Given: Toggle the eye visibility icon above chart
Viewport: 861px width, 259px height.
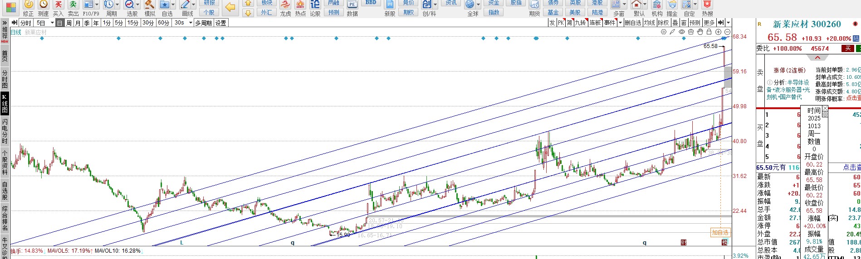Looking at the screenshot, I should (x=682, y=32).
